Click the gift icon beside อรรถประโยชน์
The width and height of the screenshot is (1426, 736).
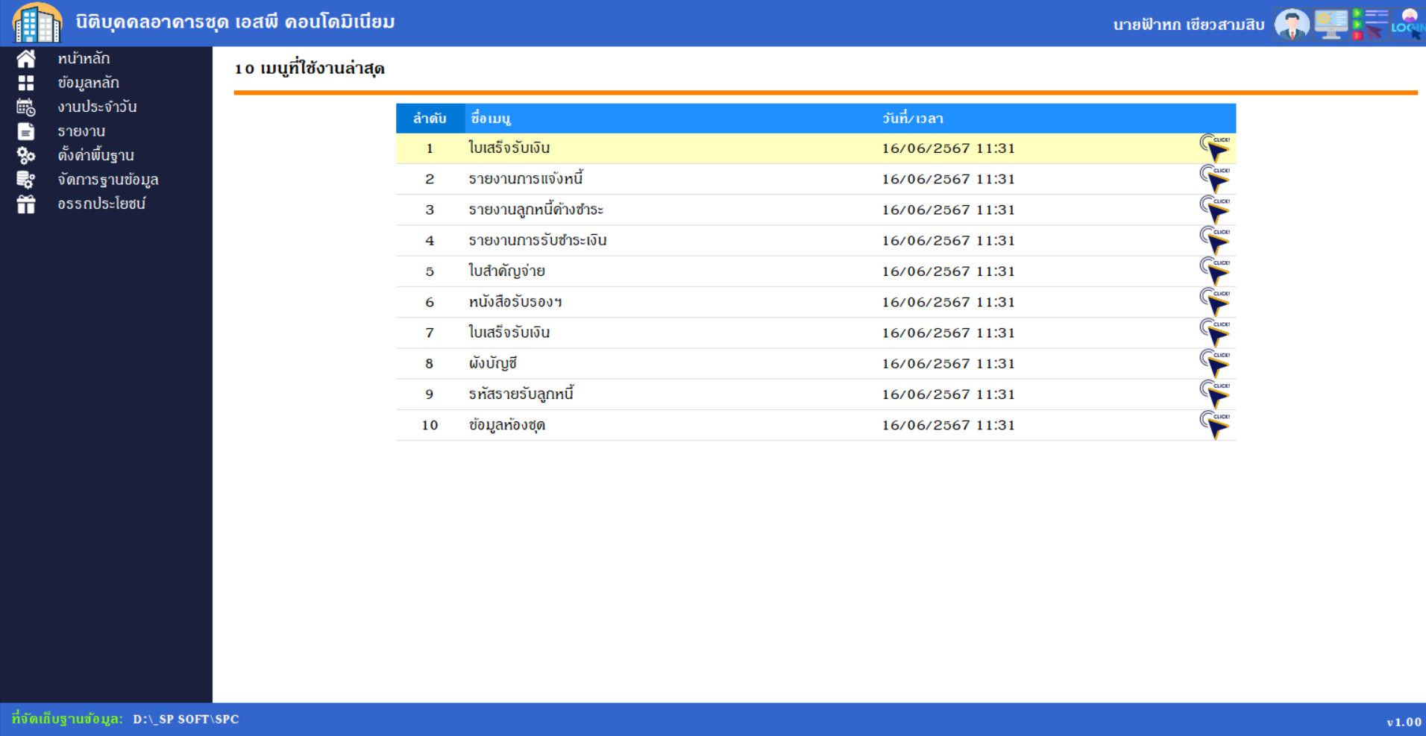(26, 204)
